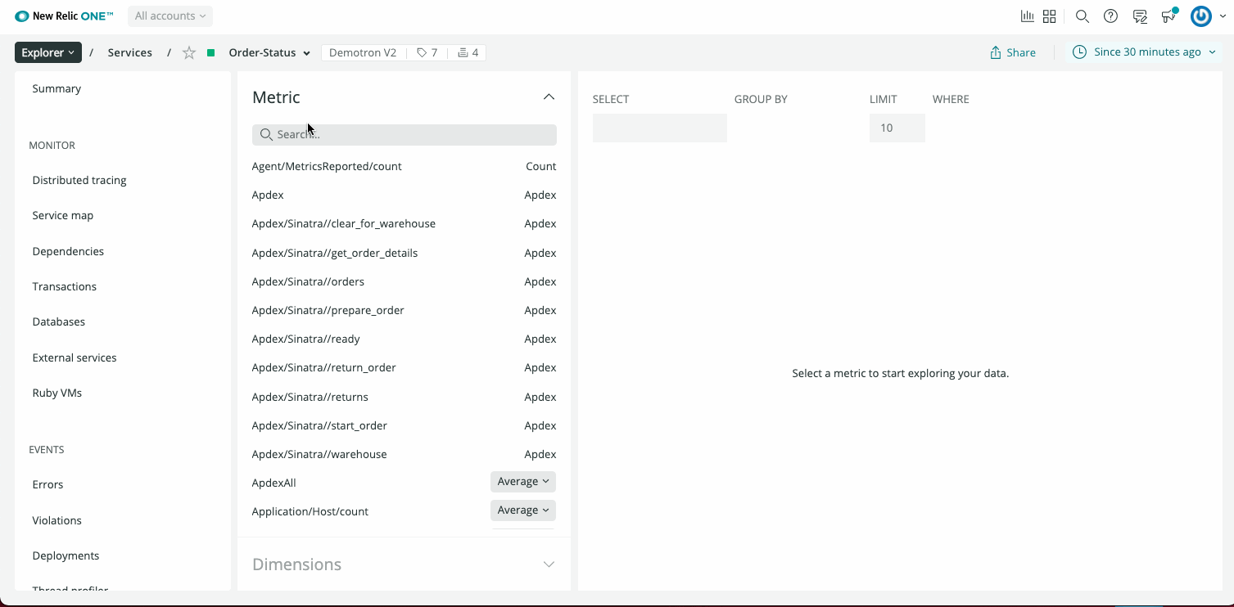1234x607 pixels.
Task: Toggle the Demotron V2 account label
Action: pyautogui.click(x=363, y=52)
